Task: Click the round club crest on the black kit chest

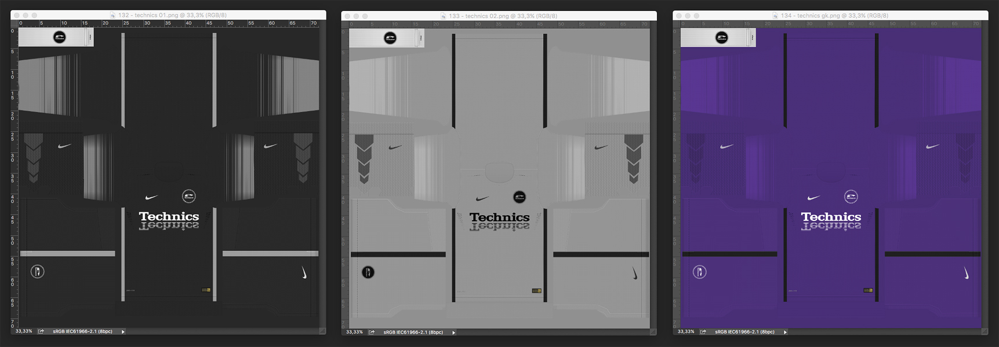Action: [188, 197]
